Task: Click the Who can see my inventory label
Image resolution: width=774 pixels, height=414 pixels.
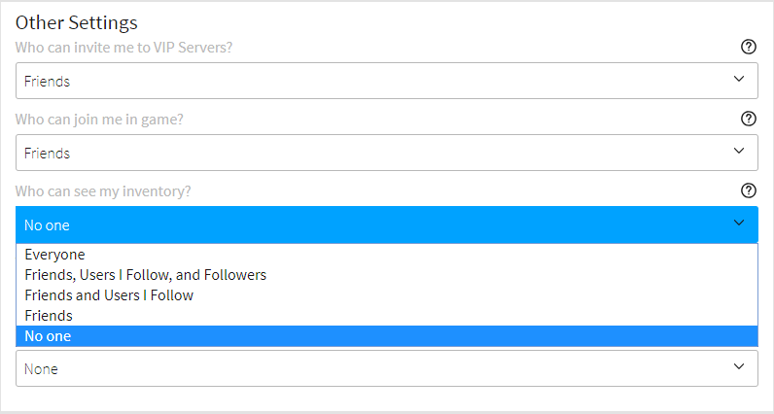Action: click(103, 191)
